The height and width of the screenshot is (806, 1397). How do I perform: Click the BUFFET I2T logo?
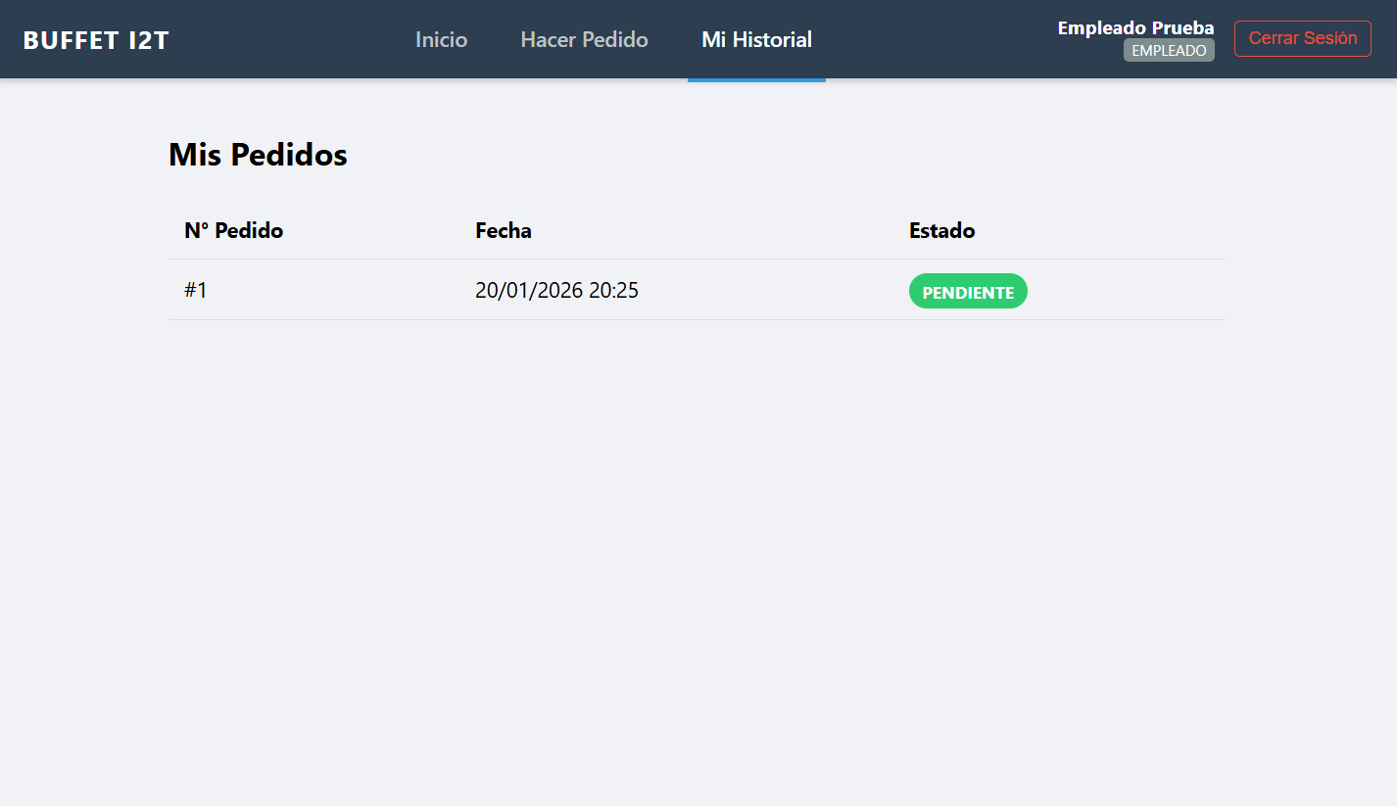[x=96, y=40]
